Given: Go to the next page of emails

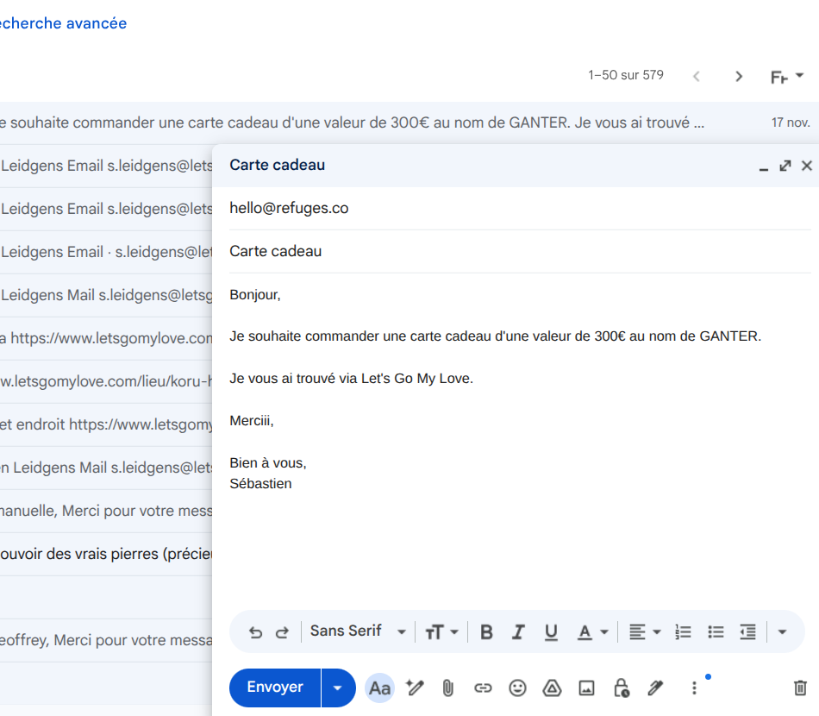Looking at the screenshot, I should (x=739, y=77).
